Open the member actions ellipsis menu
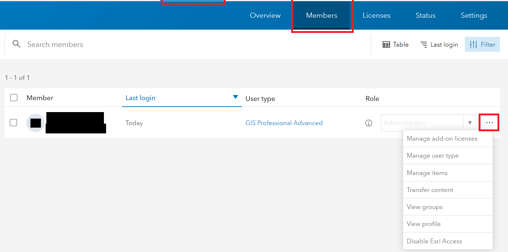 coord(489,123)
